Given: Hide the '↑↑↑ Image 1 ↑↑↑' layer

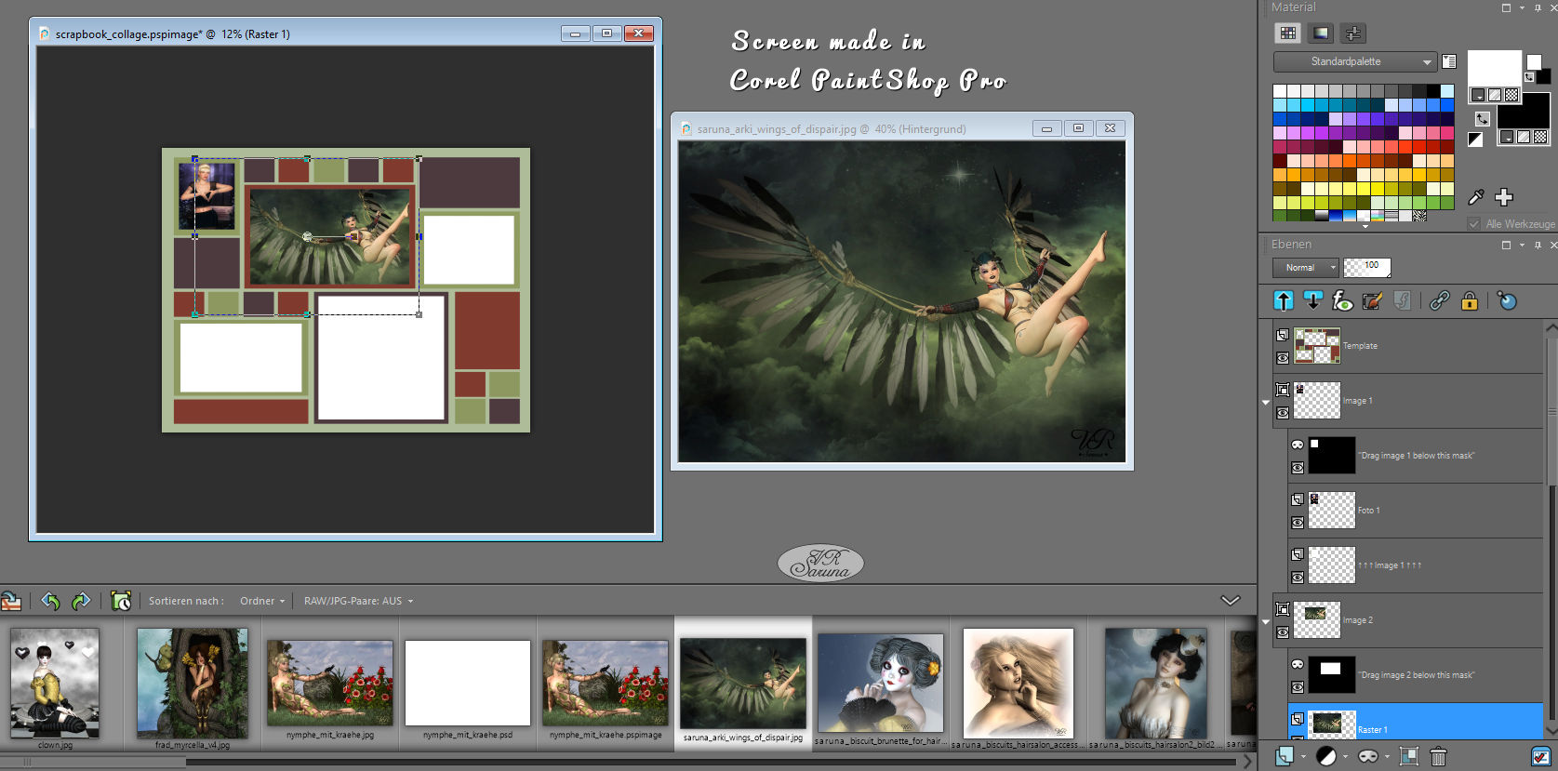Looking at the screenshot, I should point(1298,578).
